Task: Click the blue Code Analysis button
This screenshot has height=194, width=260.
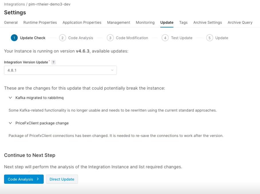Action: pyautogui.click(x=24, y=179)
